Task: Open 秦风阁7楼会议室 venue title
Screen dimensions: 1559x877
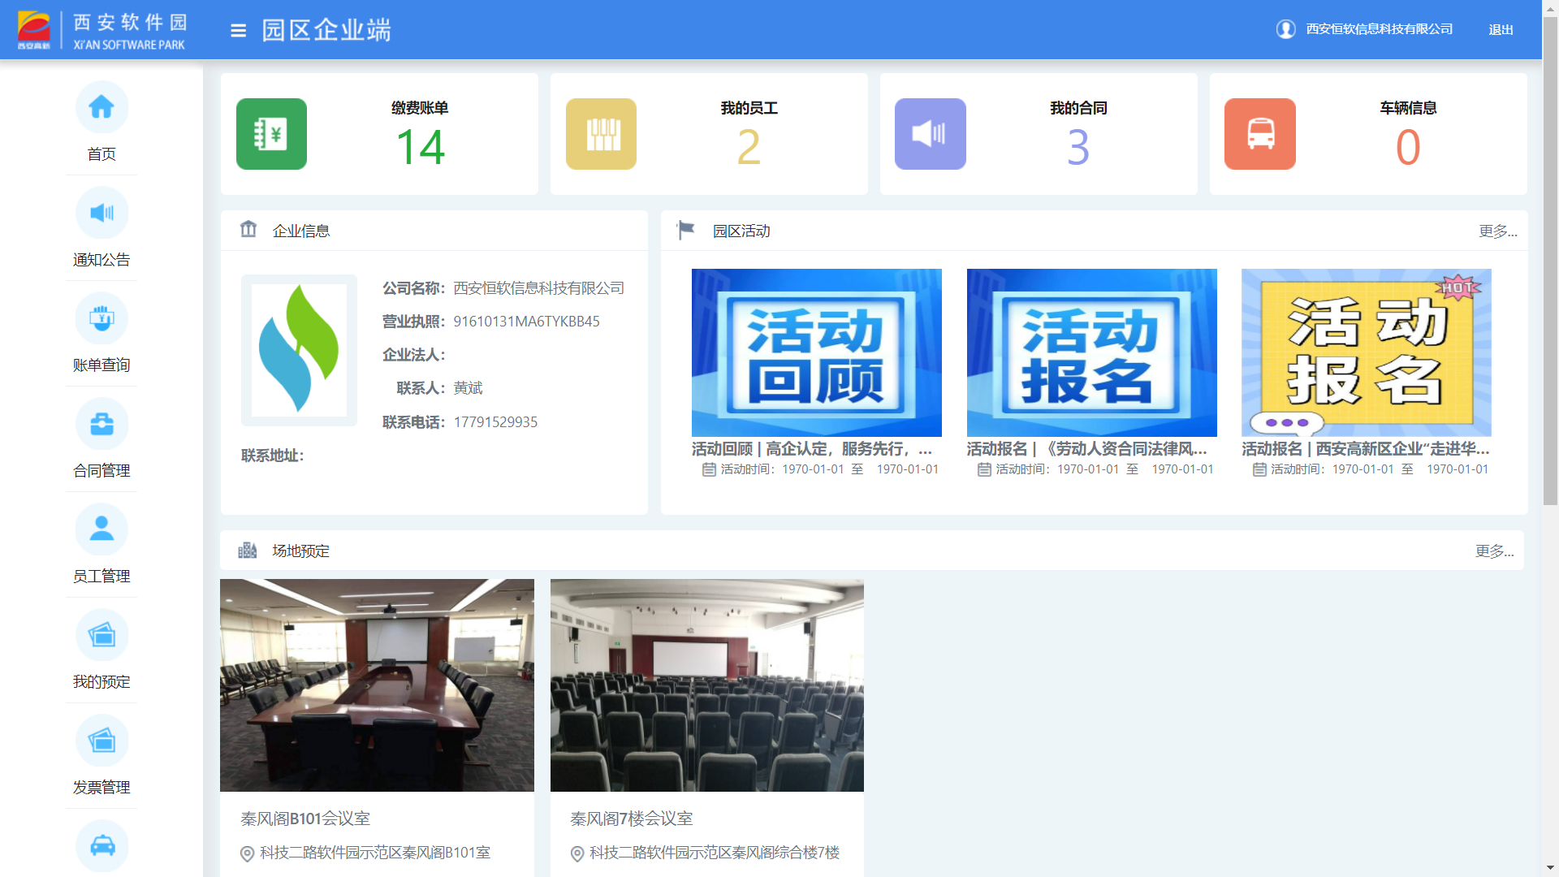Action: tap(632, 819)
